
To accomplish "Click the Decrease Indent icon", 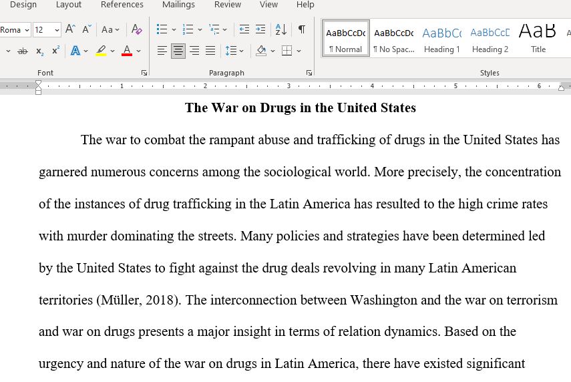I will pyautogui.click(x=244, y=29).
